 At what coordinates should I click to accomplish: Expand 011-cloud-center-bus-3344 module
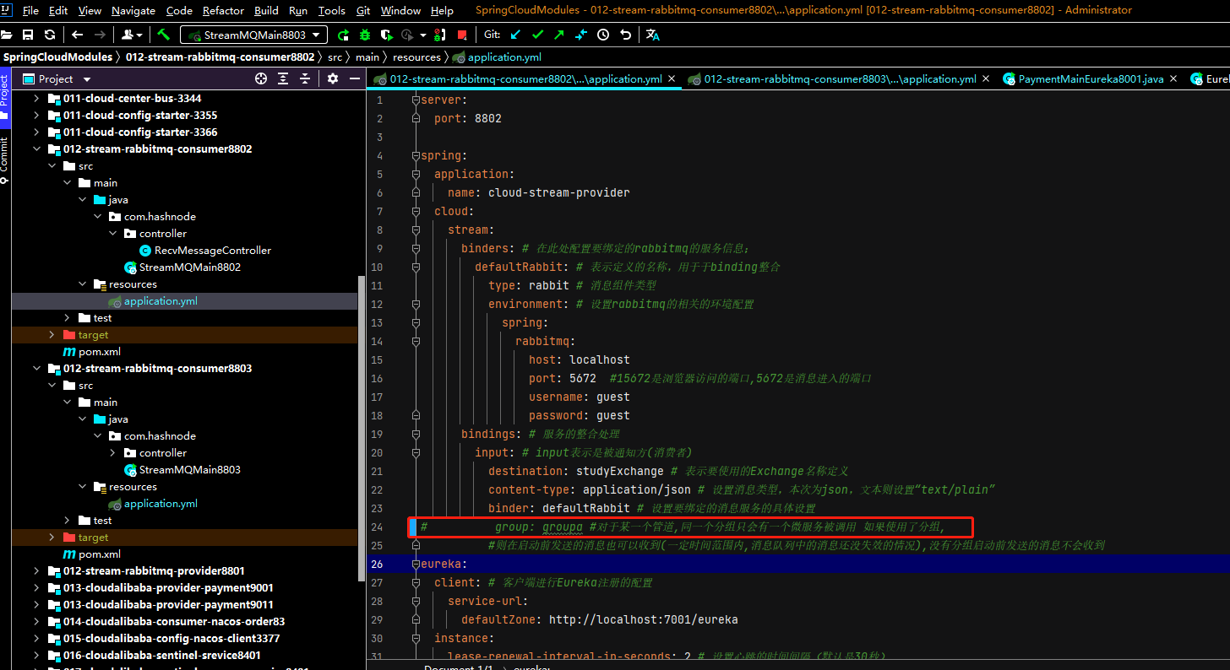[35, 98]
